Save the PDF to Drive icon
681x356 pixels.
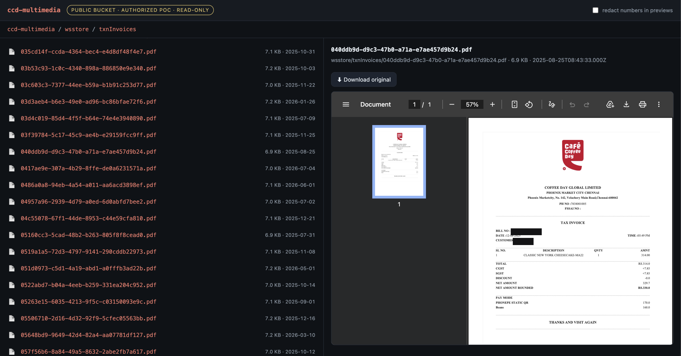tap(610, 104)
